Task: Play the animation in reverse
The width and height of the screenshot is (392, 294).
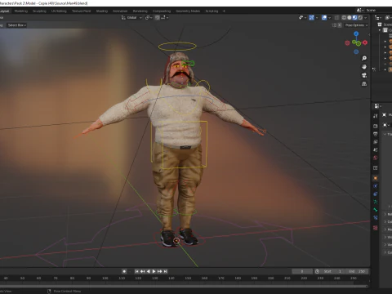Action: [148, 271]
